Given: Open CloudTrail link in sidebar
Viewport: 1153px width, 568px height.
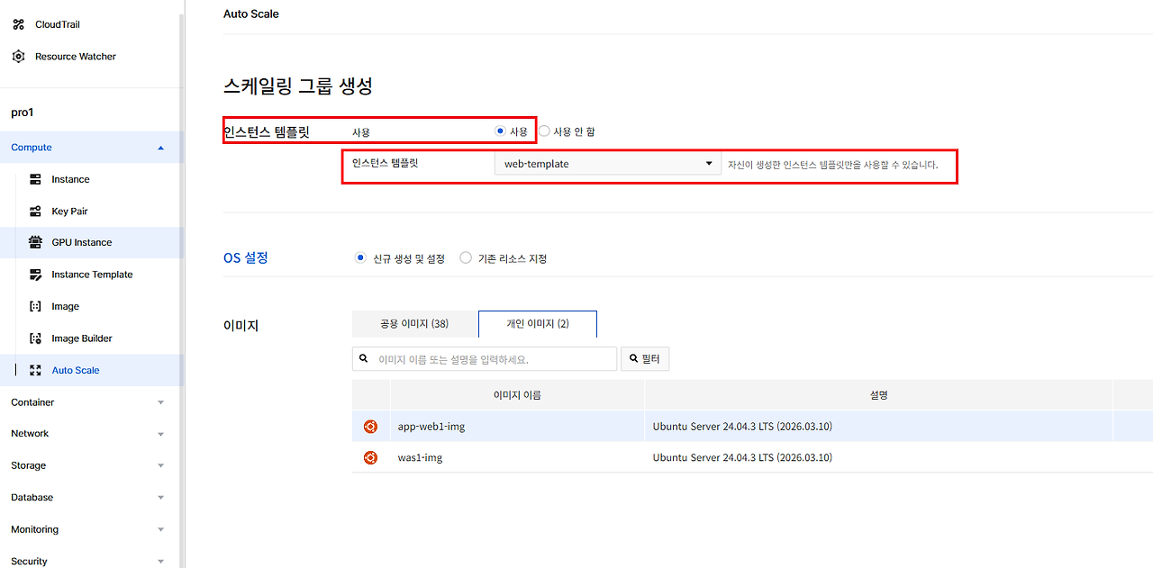Looking at the screenshot, I should pyautogui.click(x=58, y=24).
